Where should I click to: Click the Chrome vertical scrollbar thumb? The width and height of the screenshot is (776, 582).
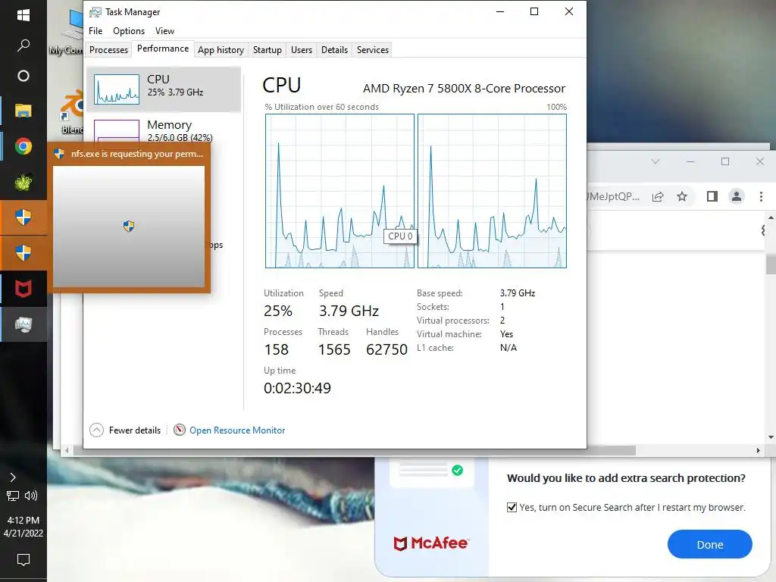(771, 263)
